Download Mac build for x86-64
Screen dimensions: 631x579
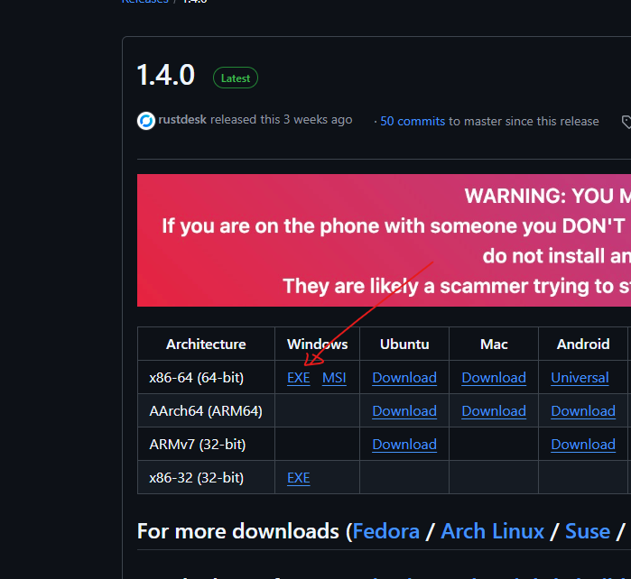click(x=494, y=378)
